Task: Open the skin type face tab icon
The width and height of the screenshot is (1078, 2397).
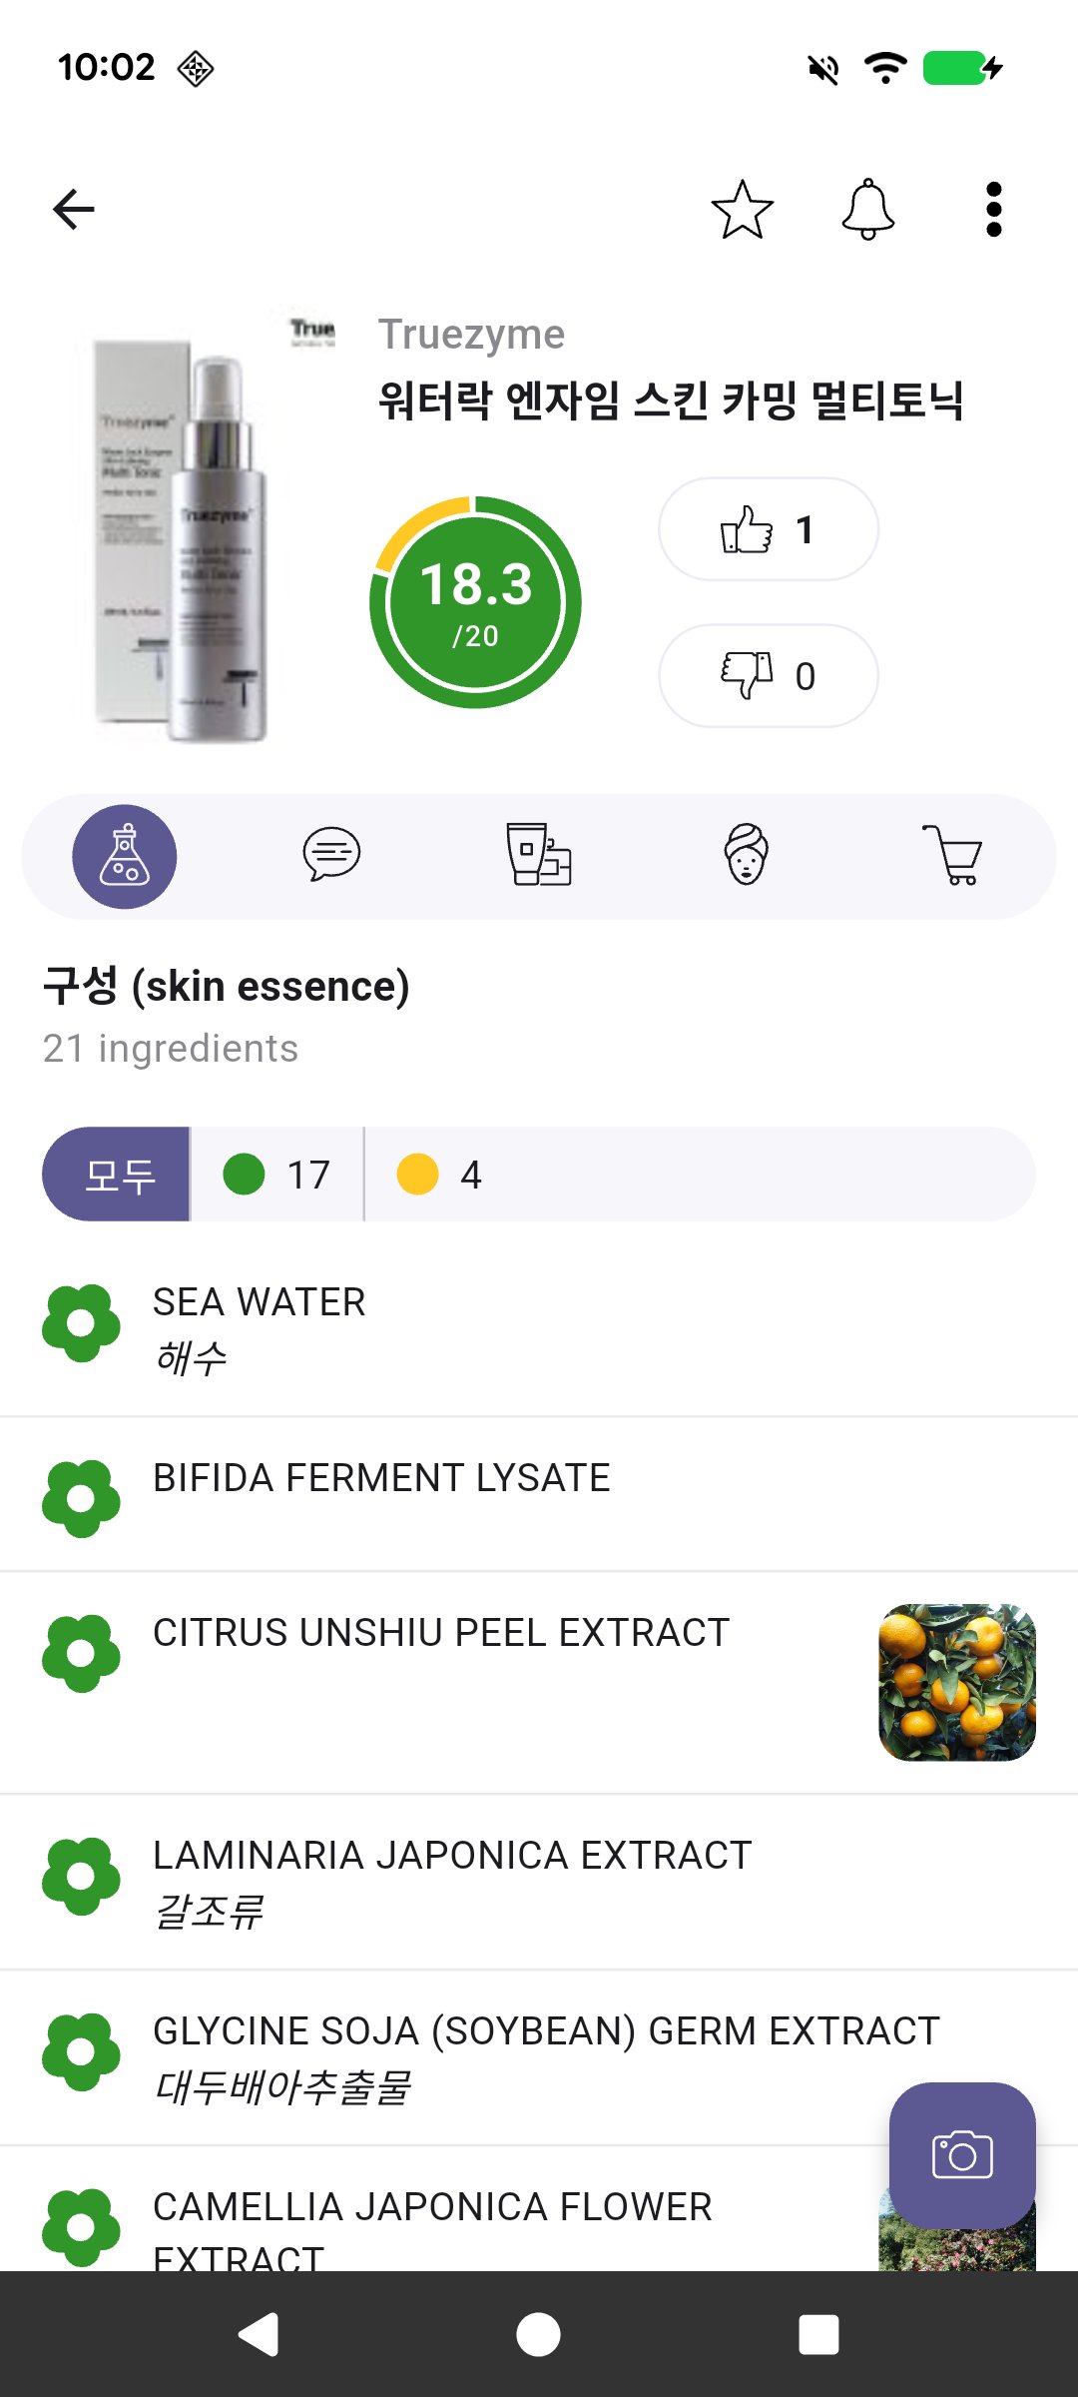Action: click(746, 855)
